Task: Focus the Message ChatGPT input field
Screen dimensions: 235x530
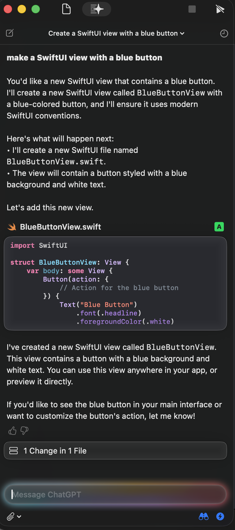Action: (x=115, y=494)
